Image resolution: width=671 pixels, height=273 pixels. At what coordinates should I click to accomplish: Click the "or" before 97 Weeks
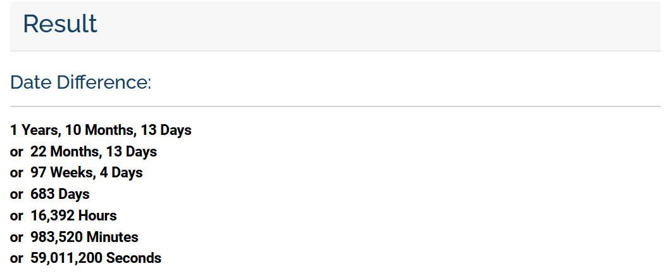[16, 174]
